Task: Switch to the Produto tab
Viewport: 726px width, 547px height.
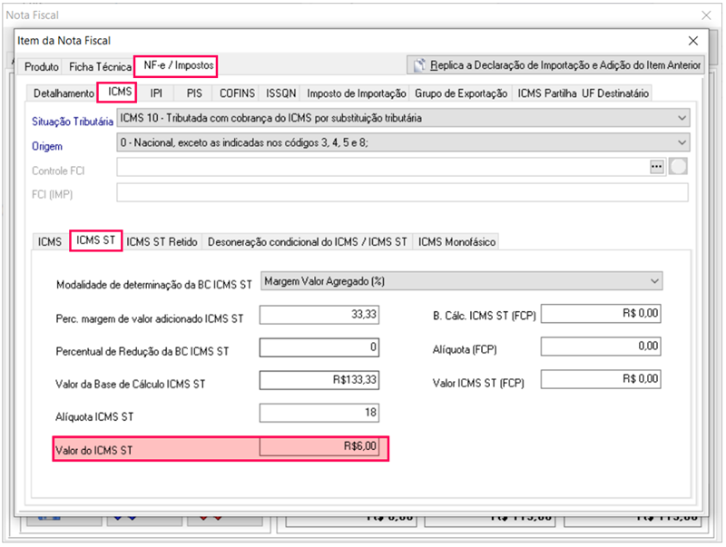Action: (x=42, y=67)
